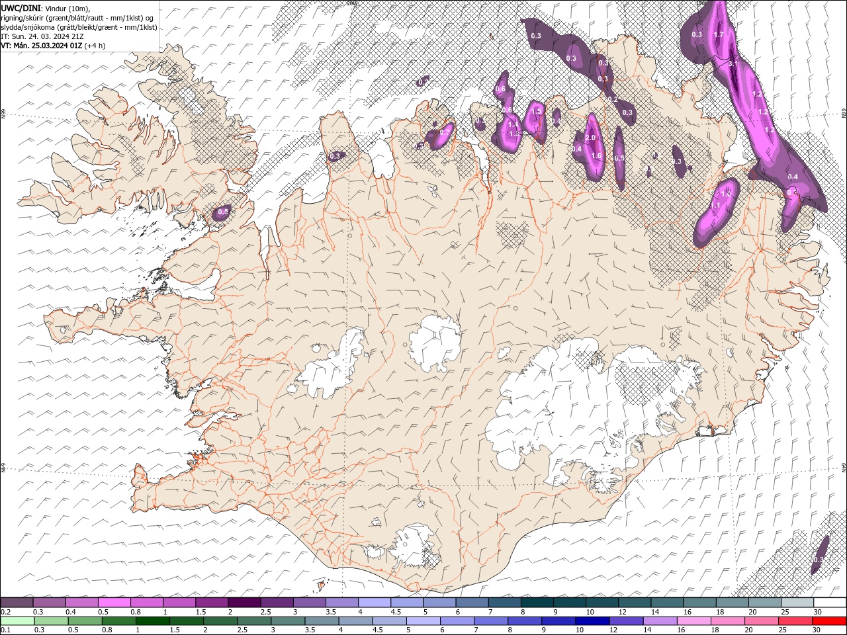Click the '0.2' label at the snow legend start
Screen dimensions: 847x635
[x=6, y=611]
